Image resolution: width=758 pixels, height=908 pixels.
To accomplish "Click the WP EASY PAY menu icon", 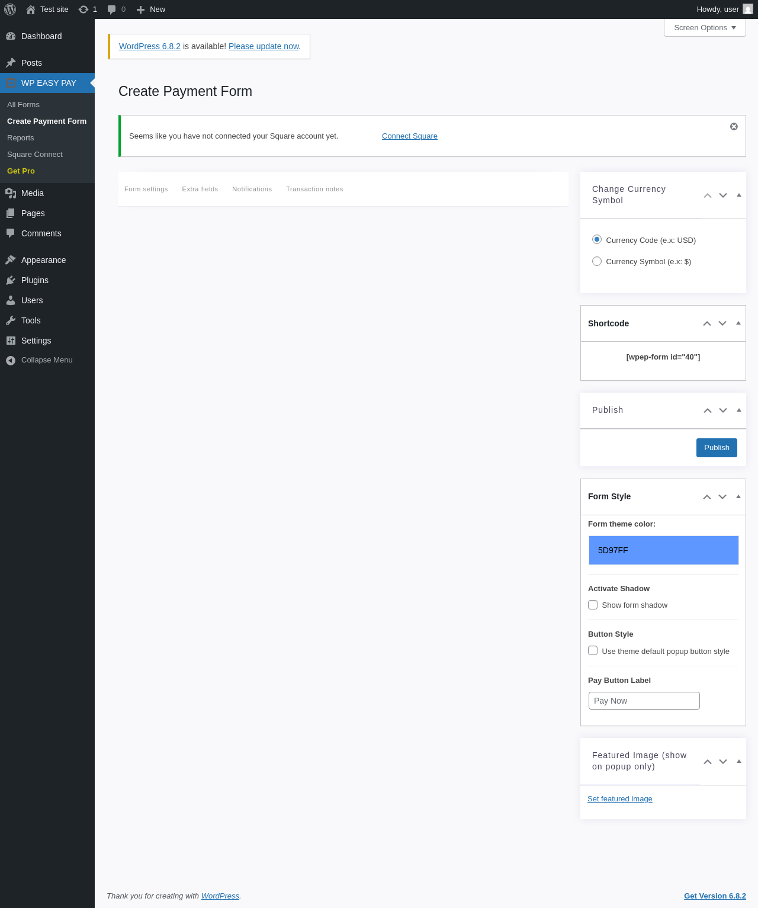I will tap(11, 83).
